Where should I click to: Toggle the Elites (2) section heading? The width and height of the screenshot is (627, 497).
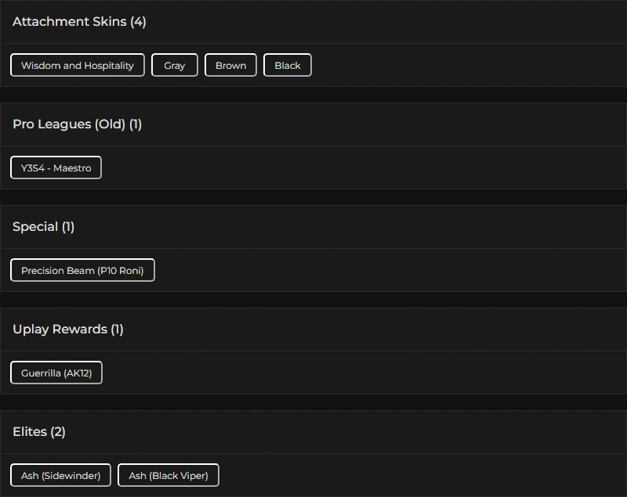coord(313,432)
